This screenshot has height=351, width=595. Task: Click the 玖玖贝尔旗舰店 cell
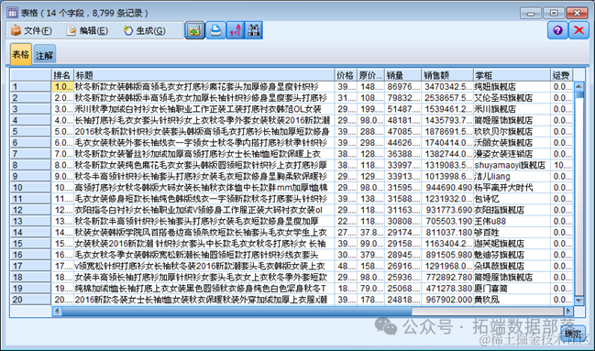click(x=512, y=131)
